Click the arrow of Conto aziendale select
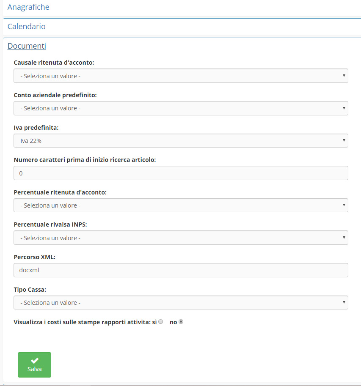The image size is (361, 386). (343, 108)
